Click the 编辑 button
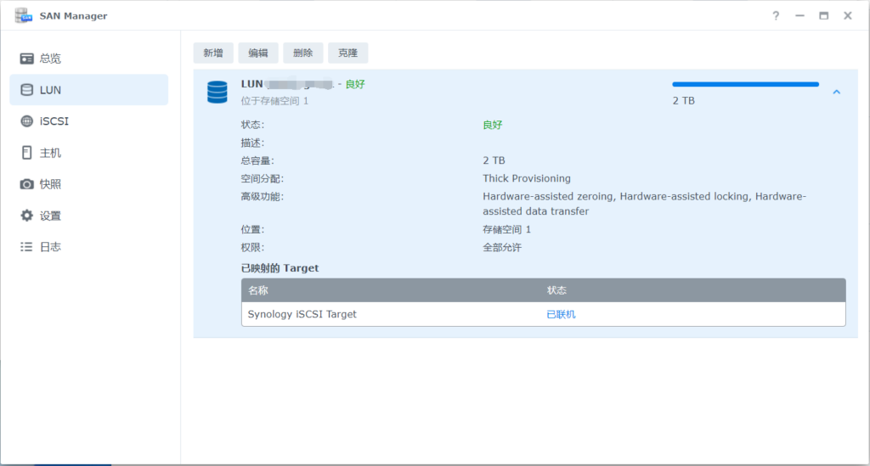 pos(258,53)
